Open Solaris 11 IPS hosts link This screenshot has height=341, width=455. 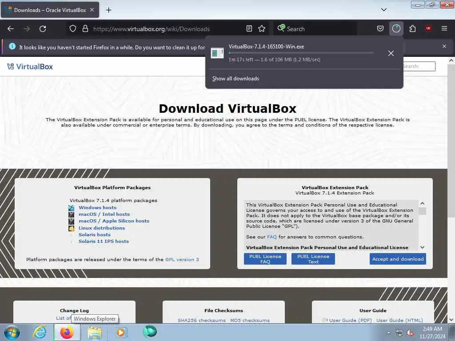104,241
